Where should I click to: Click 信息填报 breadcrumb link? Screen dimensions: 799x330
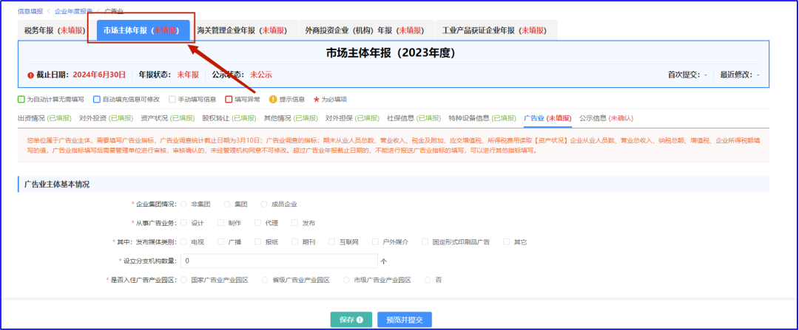[x=30, y=10]
